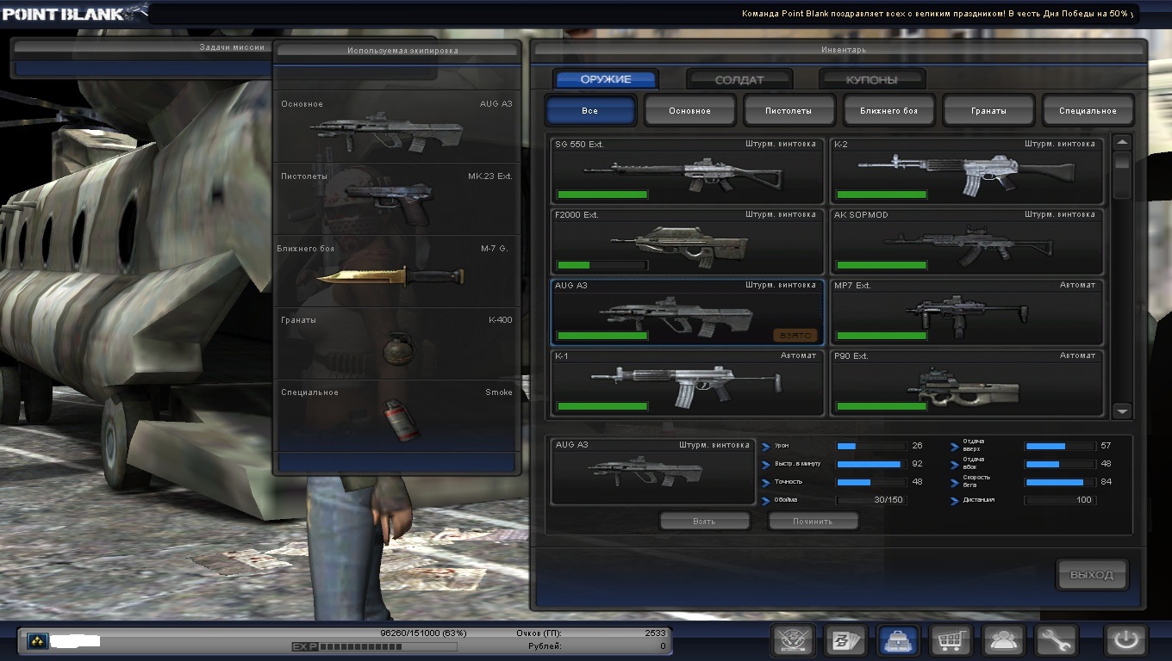This screenshot has width=1172, height=661.
Task: Switch to the Солдат tab
Action: pos(739,80)
